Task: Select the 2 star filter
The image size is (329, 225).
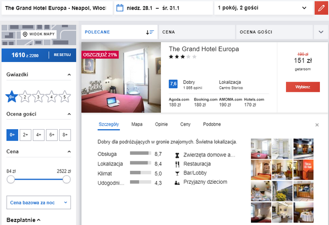Action: point(25,96)
